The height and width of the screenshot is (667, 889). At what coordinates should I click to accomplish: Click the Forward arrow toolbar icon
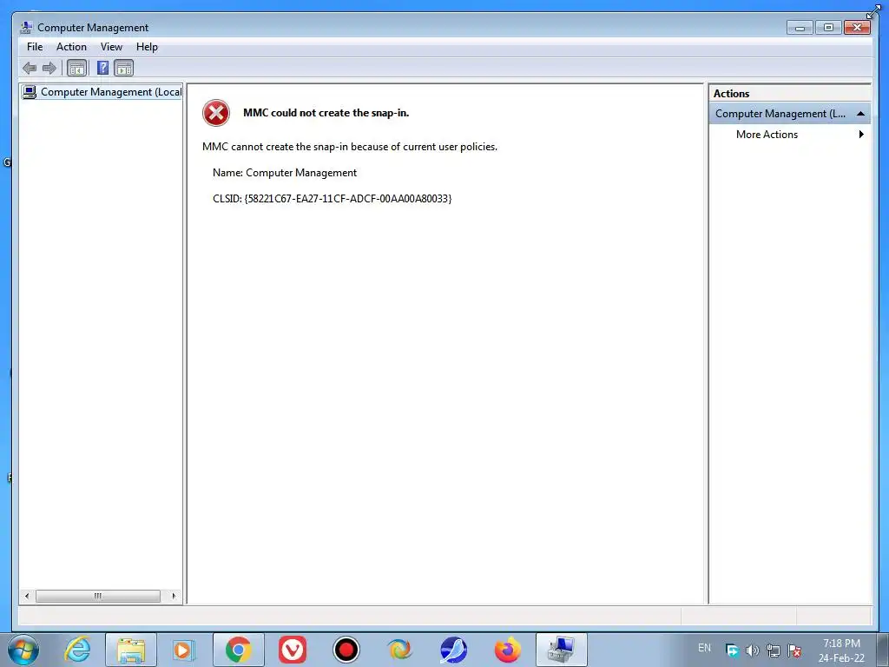[49, 68]
